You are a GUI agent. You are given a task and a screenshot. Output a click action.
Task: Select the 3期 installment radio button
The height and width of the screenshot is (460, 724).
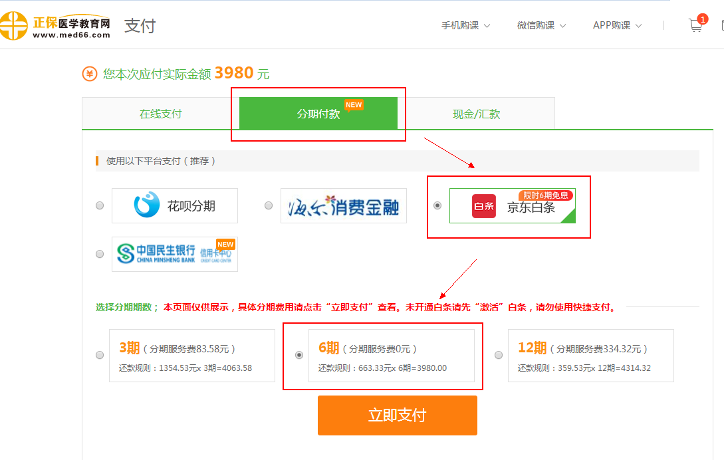point(100,355)
